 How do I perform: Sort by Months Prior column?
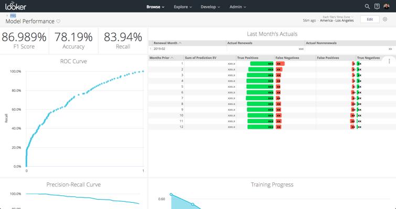point(161,58)
